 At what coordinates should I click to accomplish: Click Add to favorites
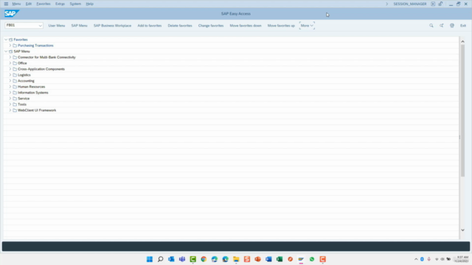[x=150, y=26]
